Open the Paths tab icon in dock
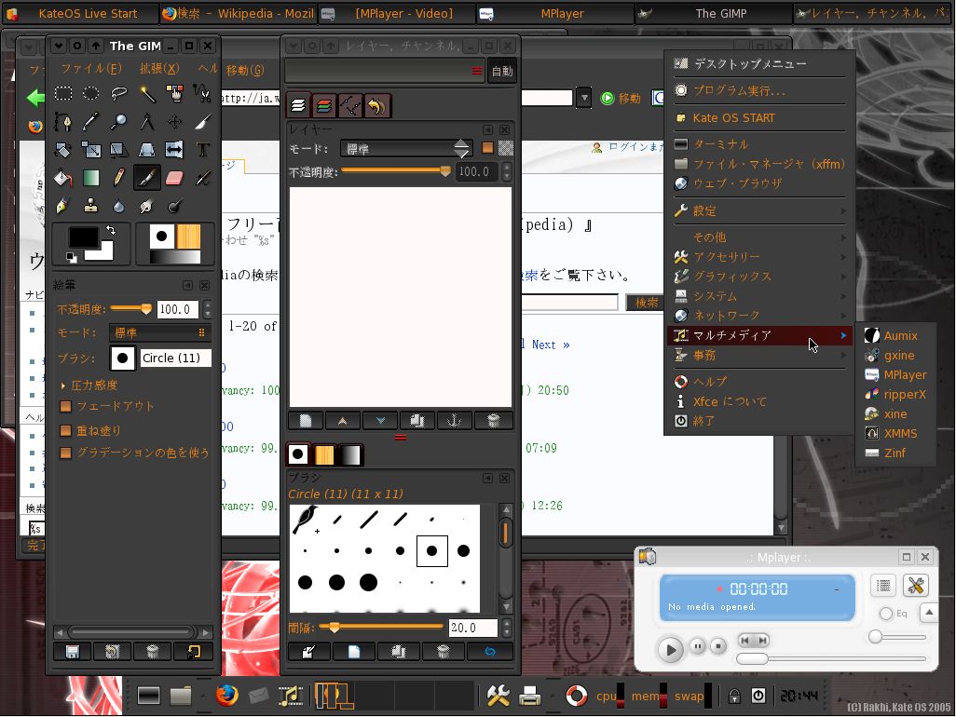This screenshot has width=956, height=717. point(350,106)
